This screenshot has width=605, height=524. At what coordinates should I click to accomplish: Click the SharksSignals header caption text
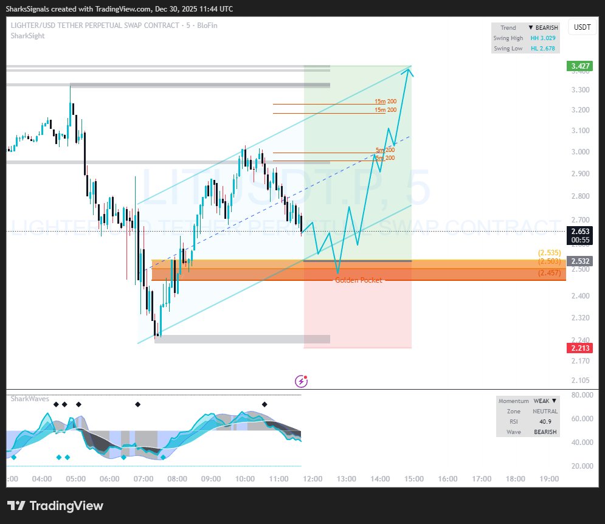(119, 9)
